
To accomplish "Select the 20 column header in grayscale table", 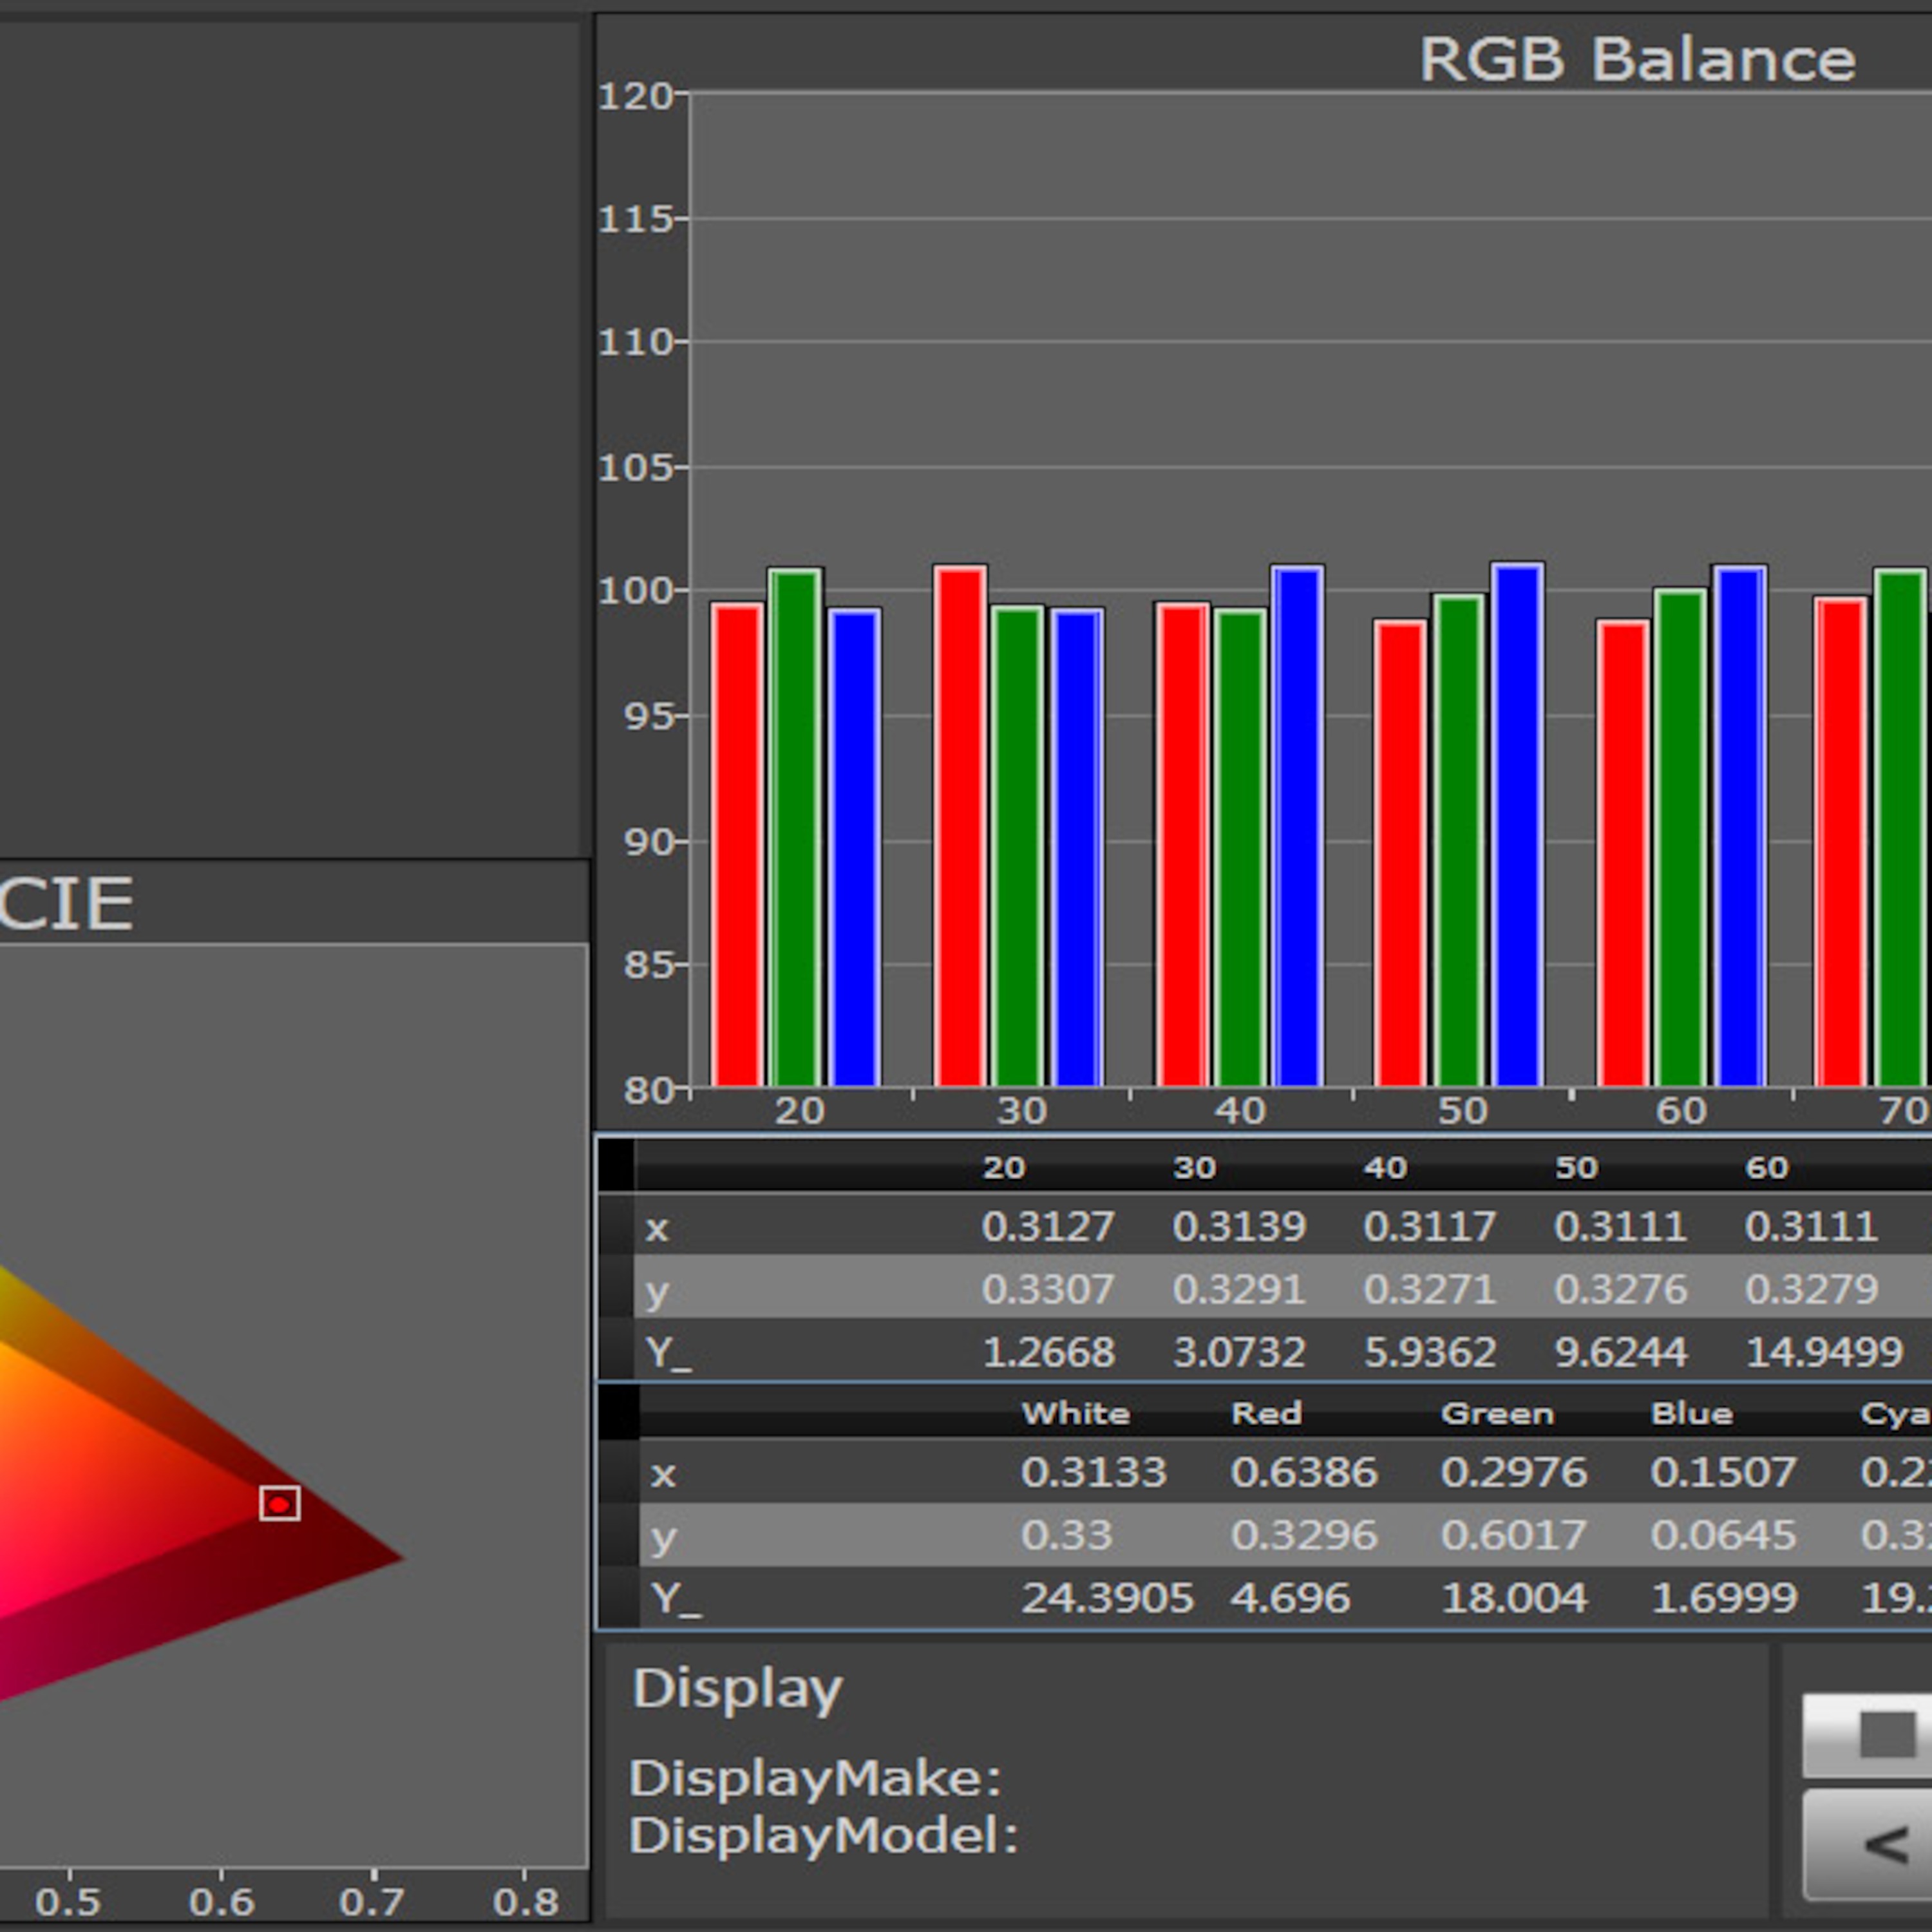I will 1004,1167.
